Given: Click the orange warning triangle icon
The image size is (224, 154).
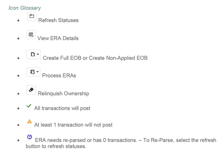Looking at the screenshot, I should click(x=29, y=122).
